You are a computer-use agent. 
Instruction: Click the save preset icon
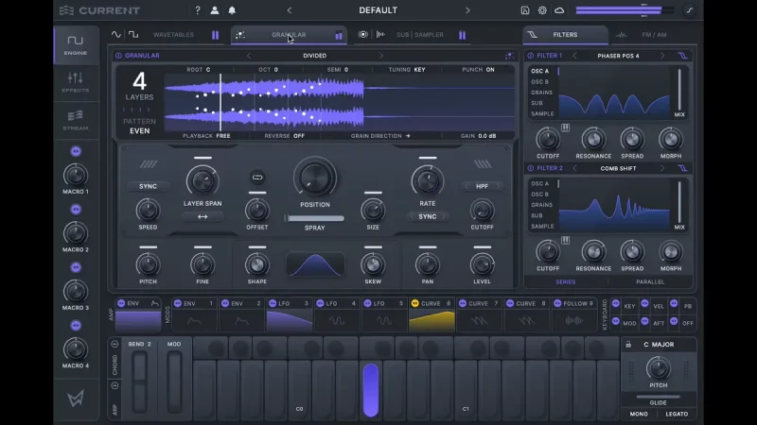525,10
